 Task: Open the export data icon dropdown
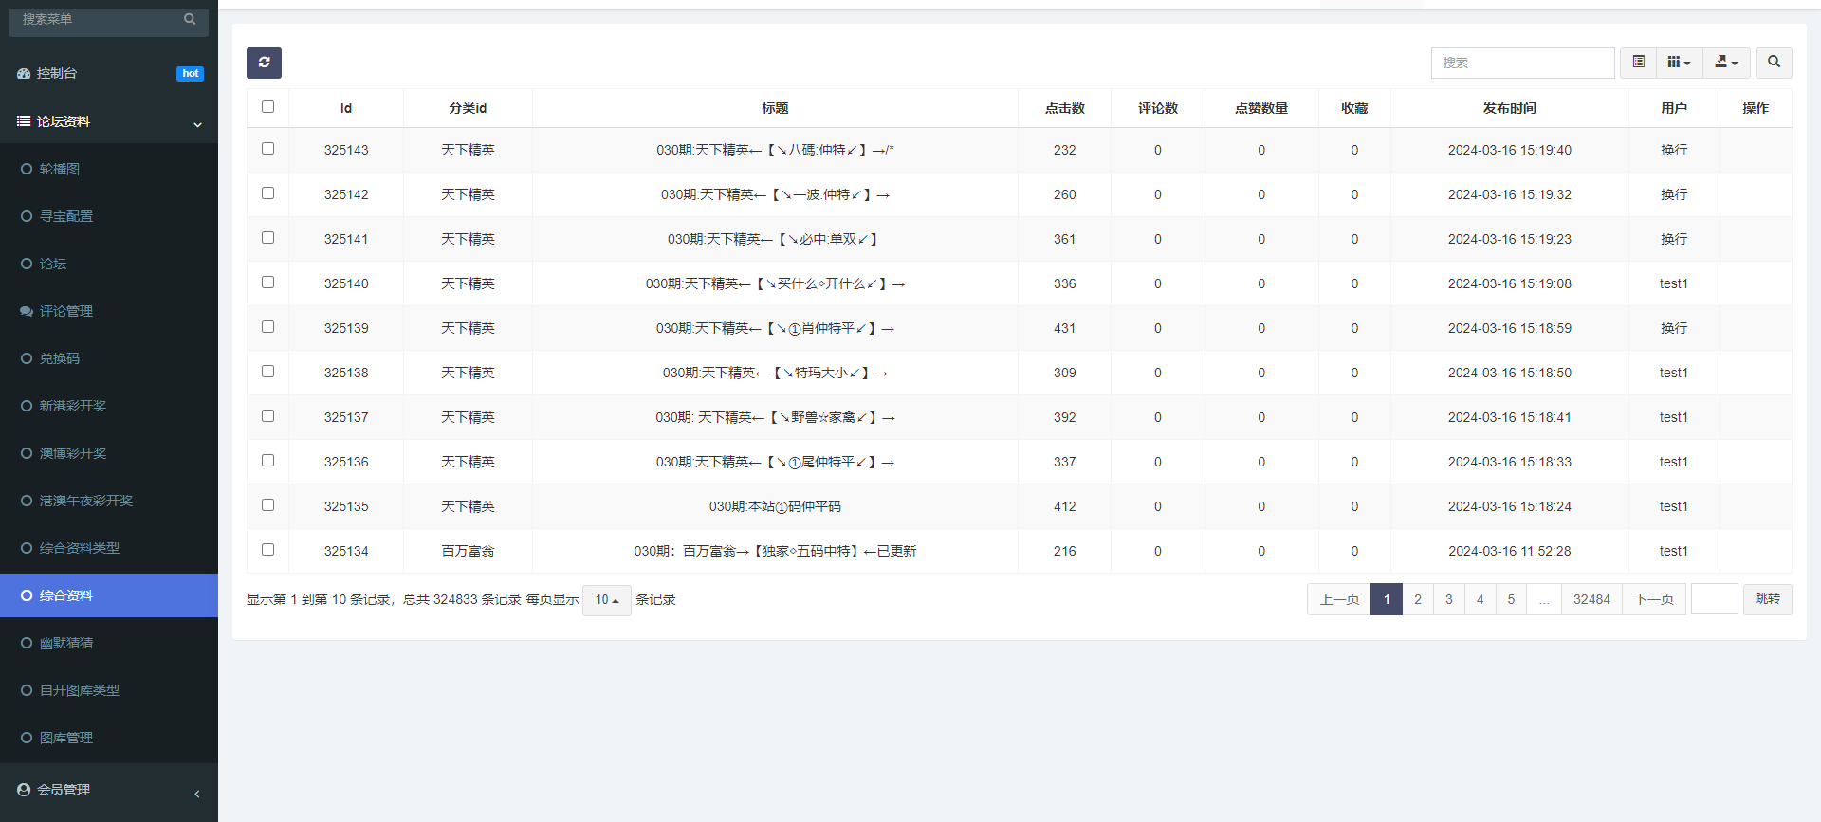pos(1726,63)
